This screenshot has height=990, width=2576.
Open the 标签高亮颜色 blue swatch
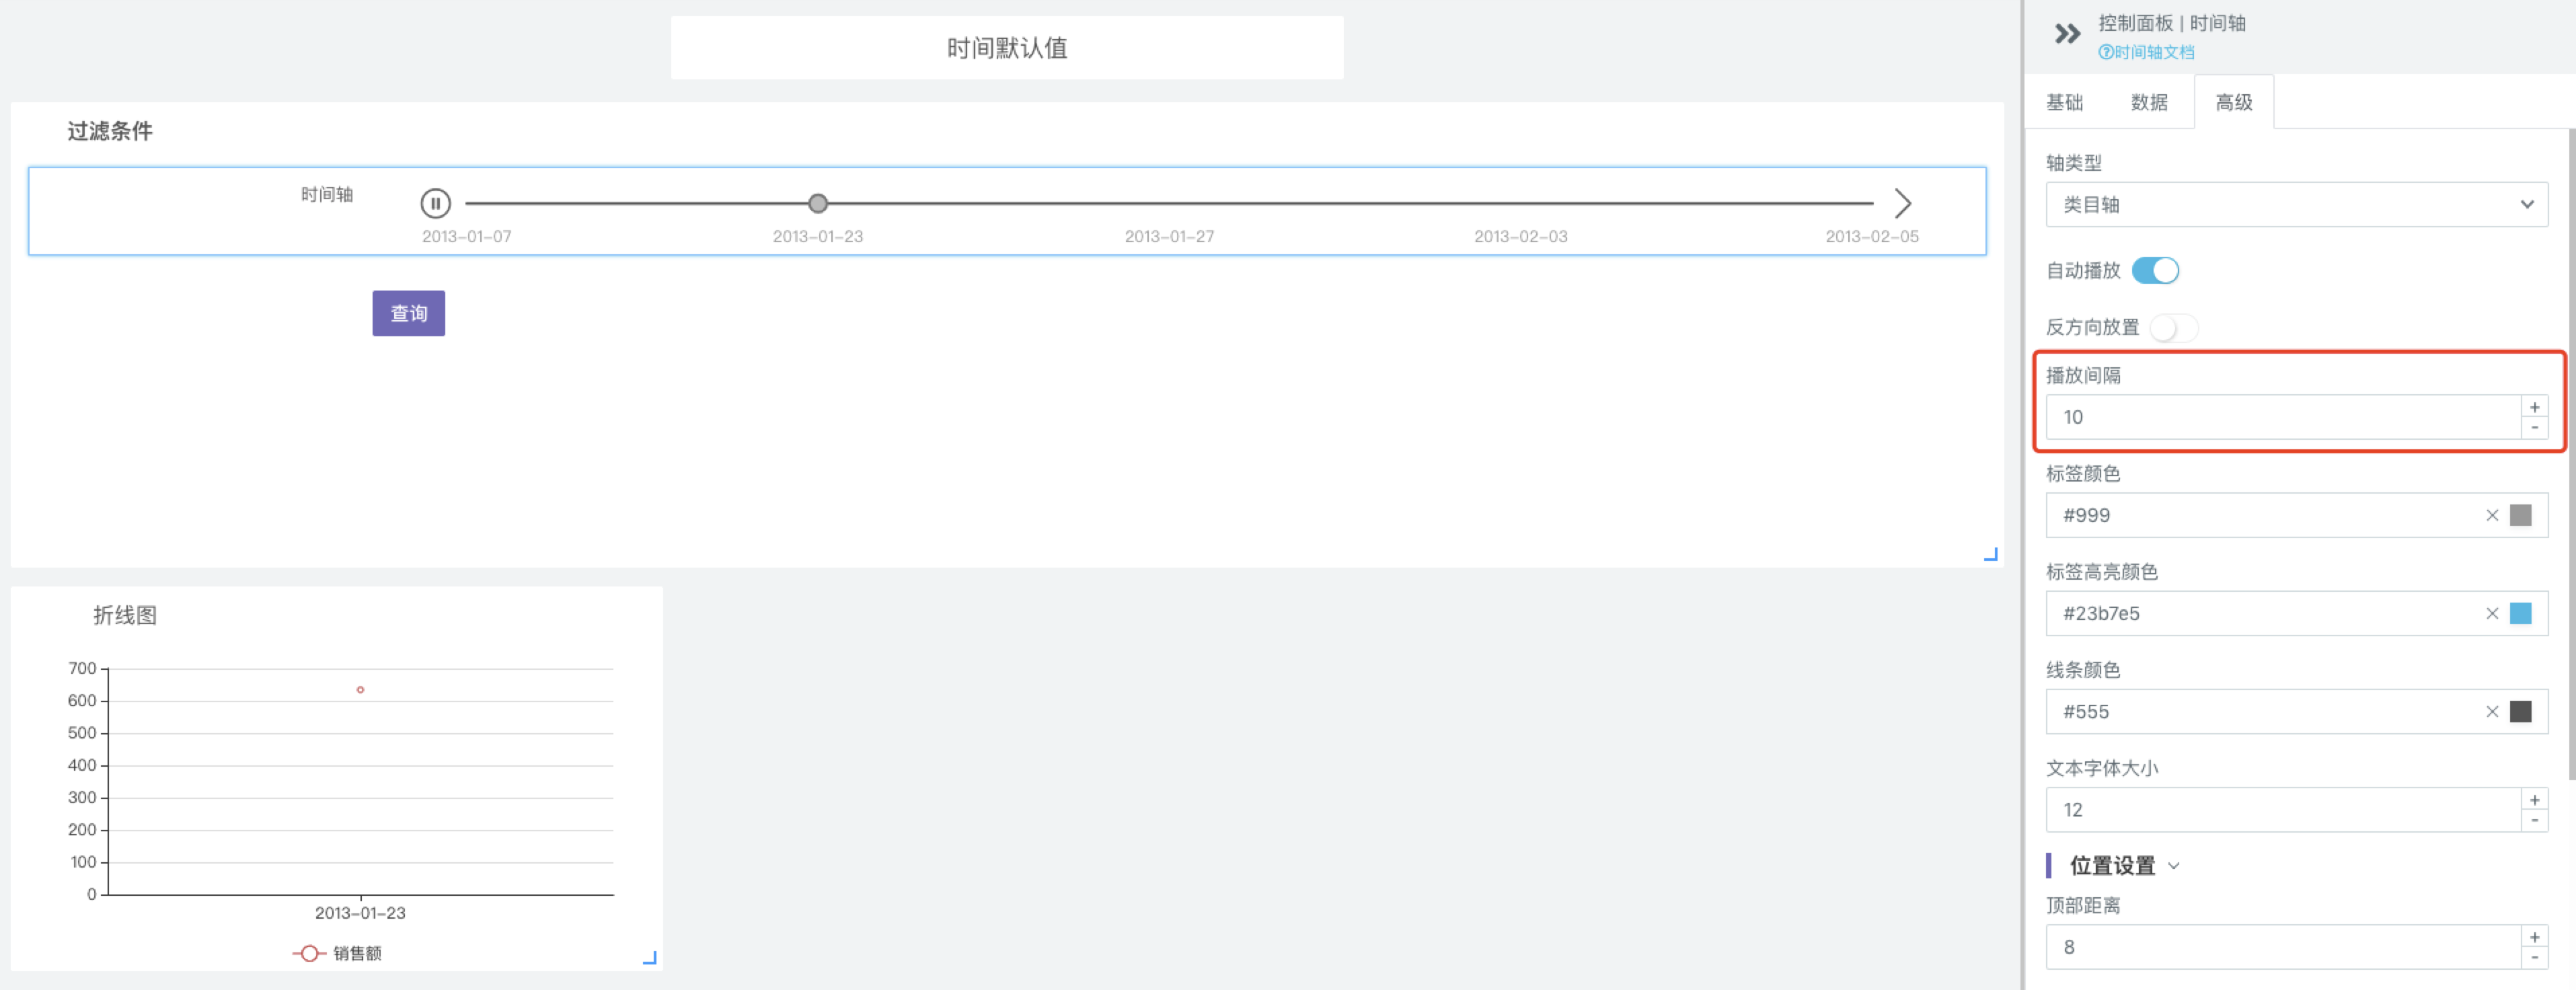click(x=2520, y=613)
